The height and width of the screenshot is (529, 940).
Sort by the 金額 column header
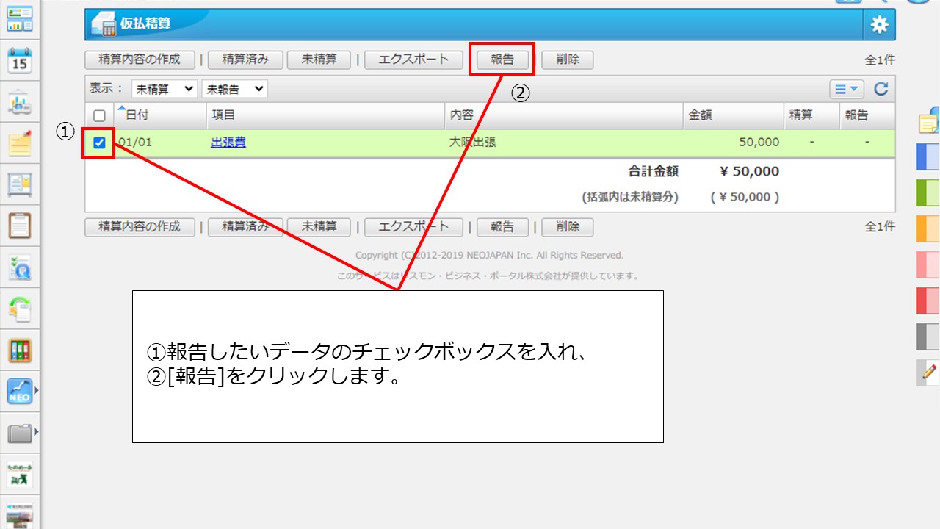734,115
